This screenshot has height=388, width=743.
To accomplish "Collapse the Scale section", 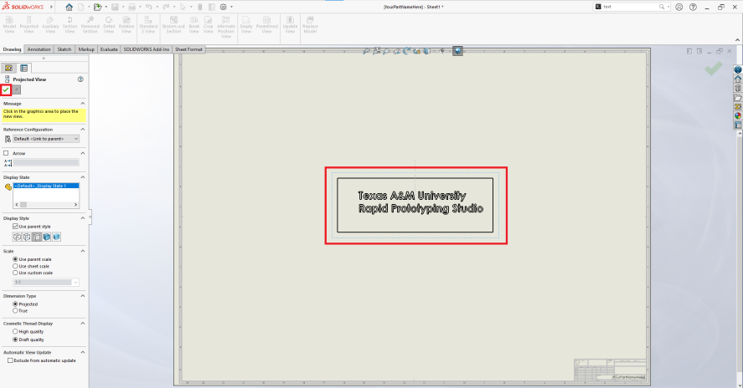I will click(x=82, y=250).
